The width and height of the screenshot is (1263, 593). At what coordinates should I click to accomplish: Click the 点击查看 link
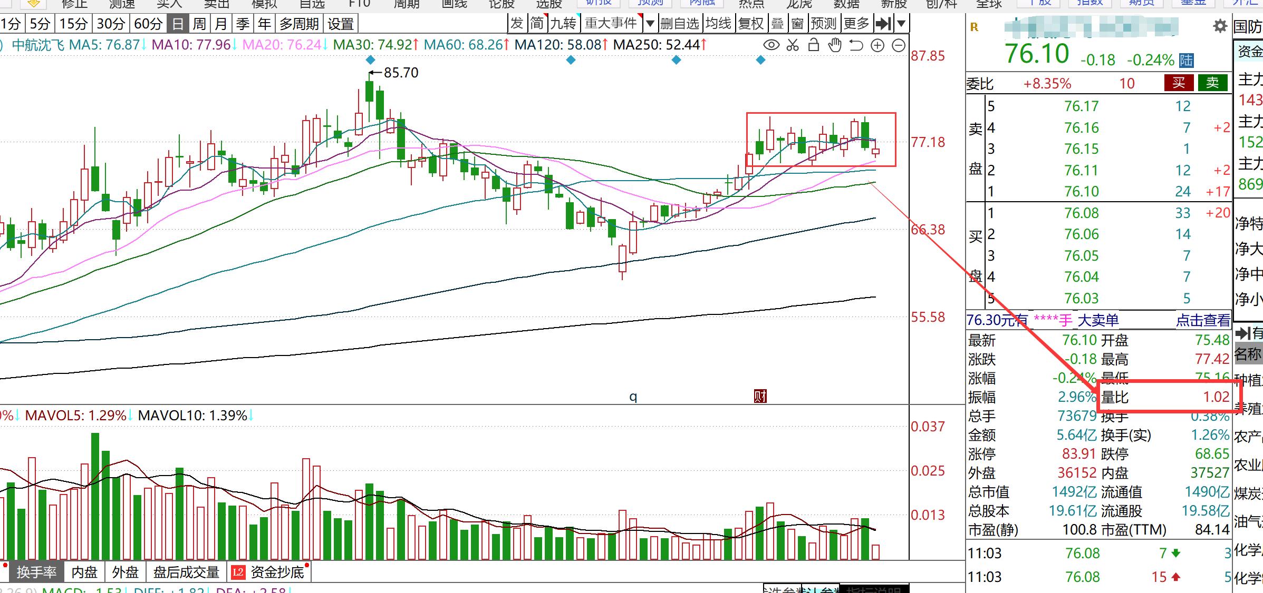[x=1203, y=320]
